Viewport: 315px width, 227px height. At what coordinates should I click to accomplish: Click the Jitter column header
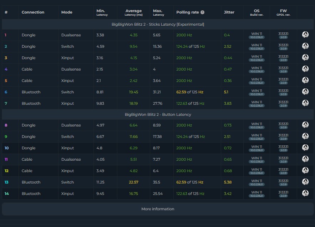(229, 12)
